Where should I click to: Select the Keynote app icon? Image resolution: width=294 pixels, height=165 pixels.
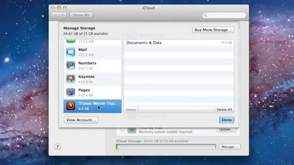tap(71, 79)
